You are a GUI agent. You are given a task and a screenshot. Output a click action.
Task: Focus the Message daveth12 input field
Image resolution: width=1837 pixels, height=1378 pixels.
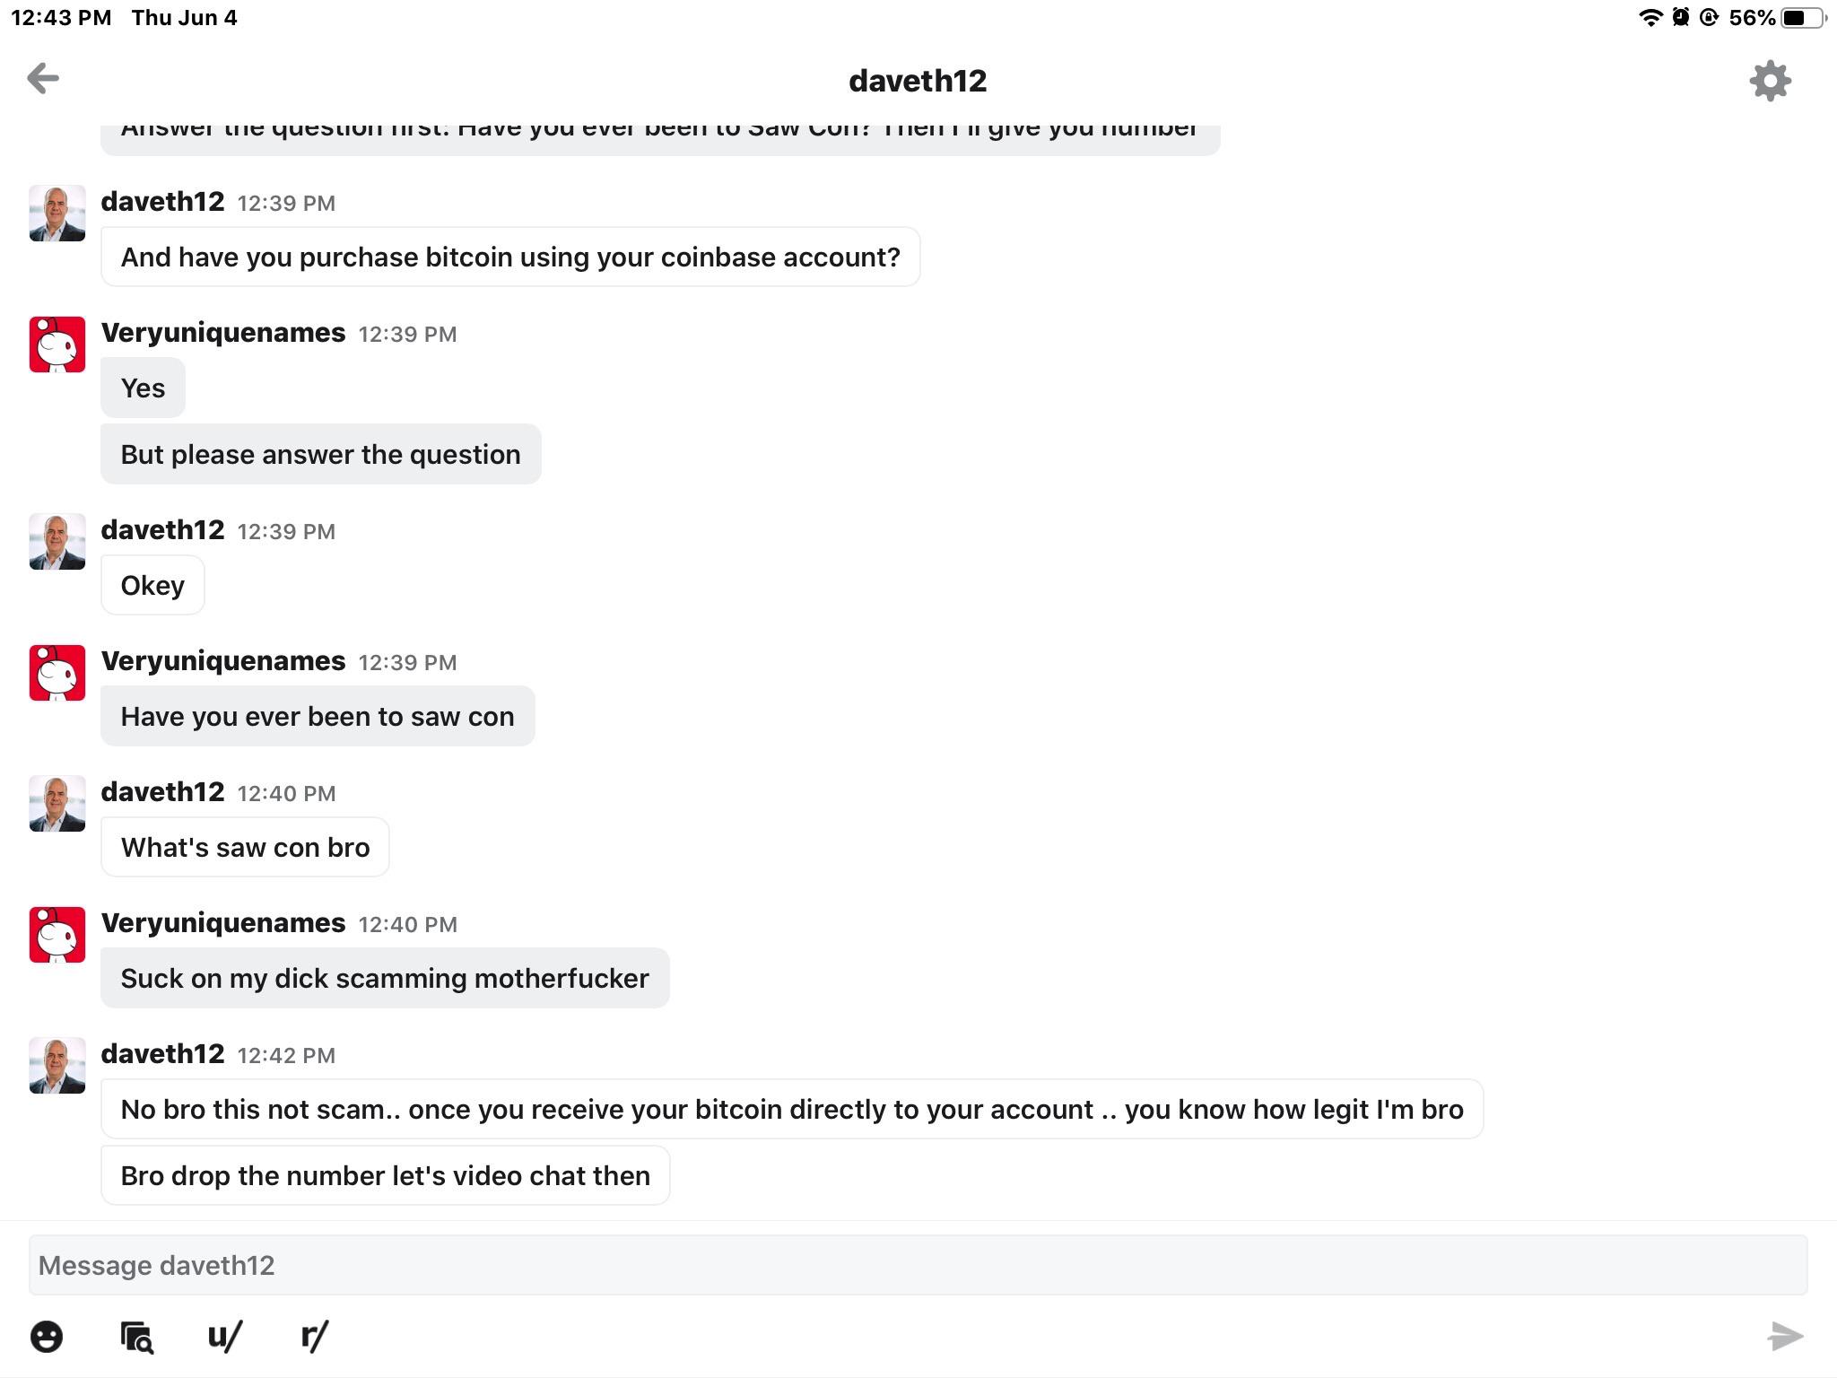(x=917, y=1265)
